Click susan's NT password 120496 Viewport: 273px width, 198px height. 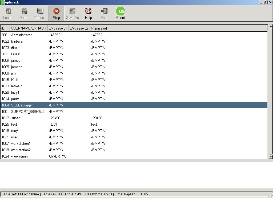[x=97, y=118]
